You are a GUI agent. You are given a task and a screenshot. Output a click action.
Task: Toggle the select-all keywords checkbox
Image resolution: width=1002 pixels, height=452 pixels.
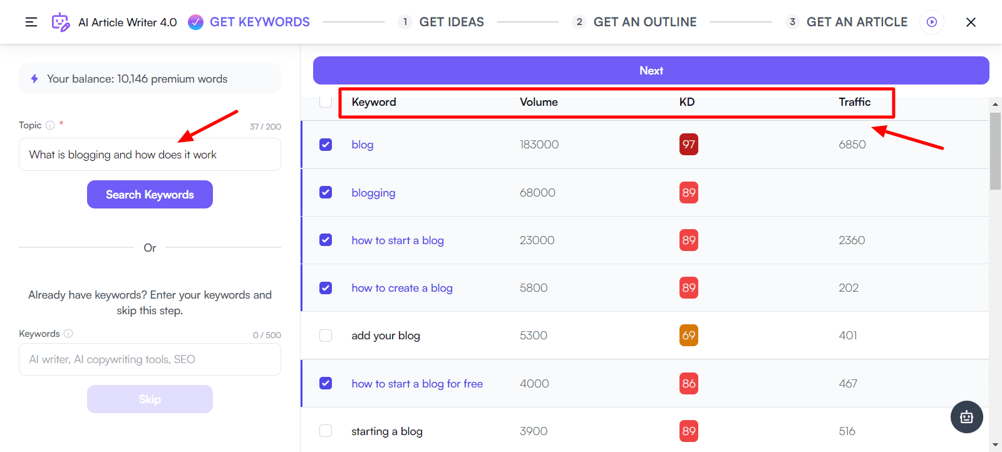click(326, 101)
